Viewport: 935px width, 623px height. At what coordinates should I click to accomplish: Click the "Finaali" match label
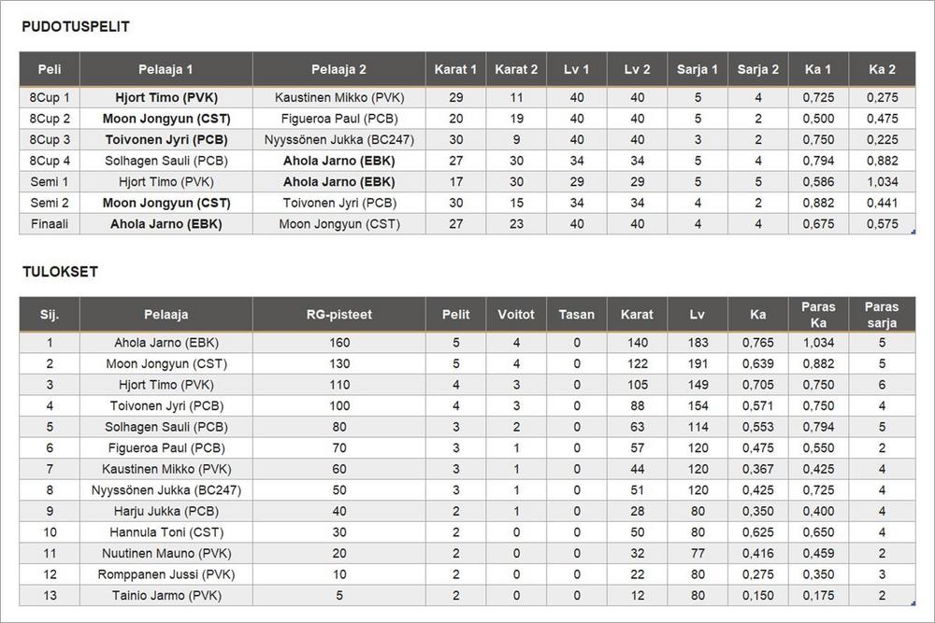pos(50,224)
